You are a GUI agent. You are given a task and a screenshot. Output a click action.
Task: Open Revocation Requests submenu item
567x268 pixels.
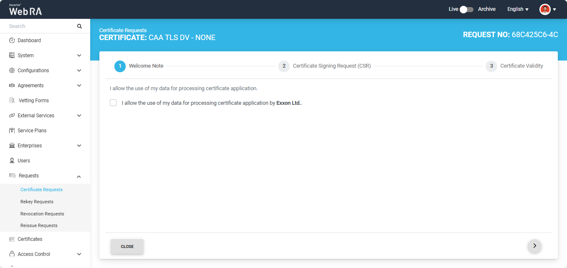click(42, 214)
